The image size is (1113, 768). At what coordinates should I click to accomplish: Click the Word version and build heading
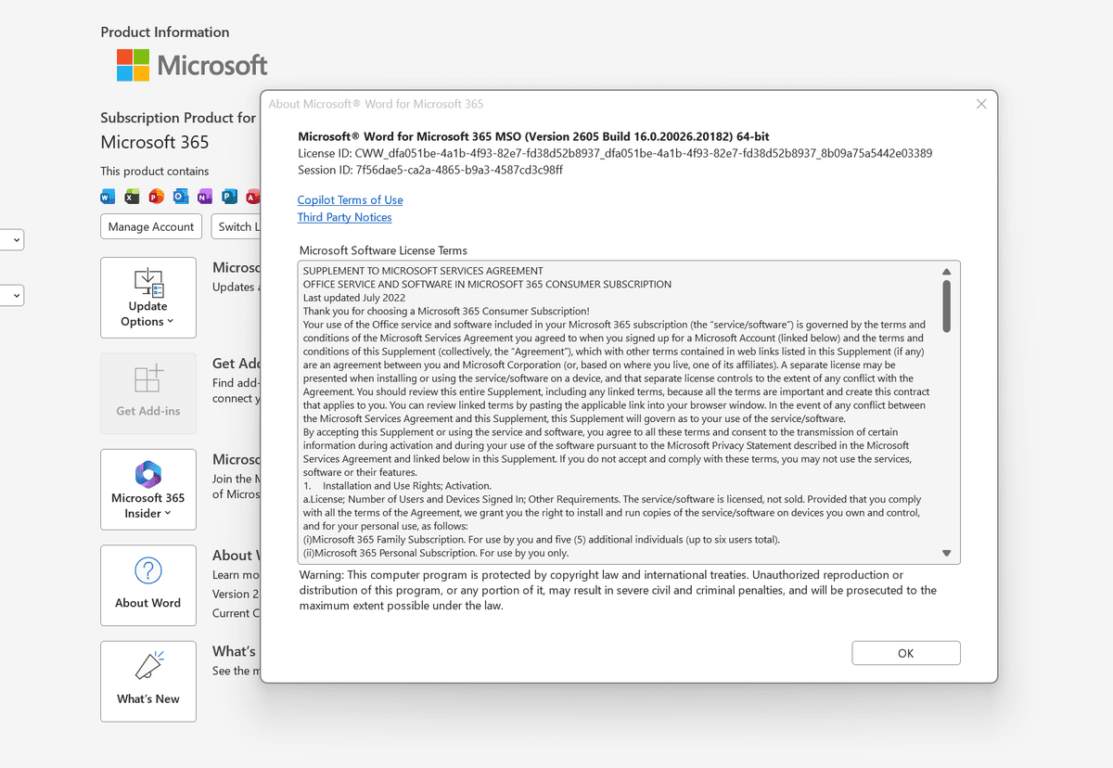pos(533,135)
